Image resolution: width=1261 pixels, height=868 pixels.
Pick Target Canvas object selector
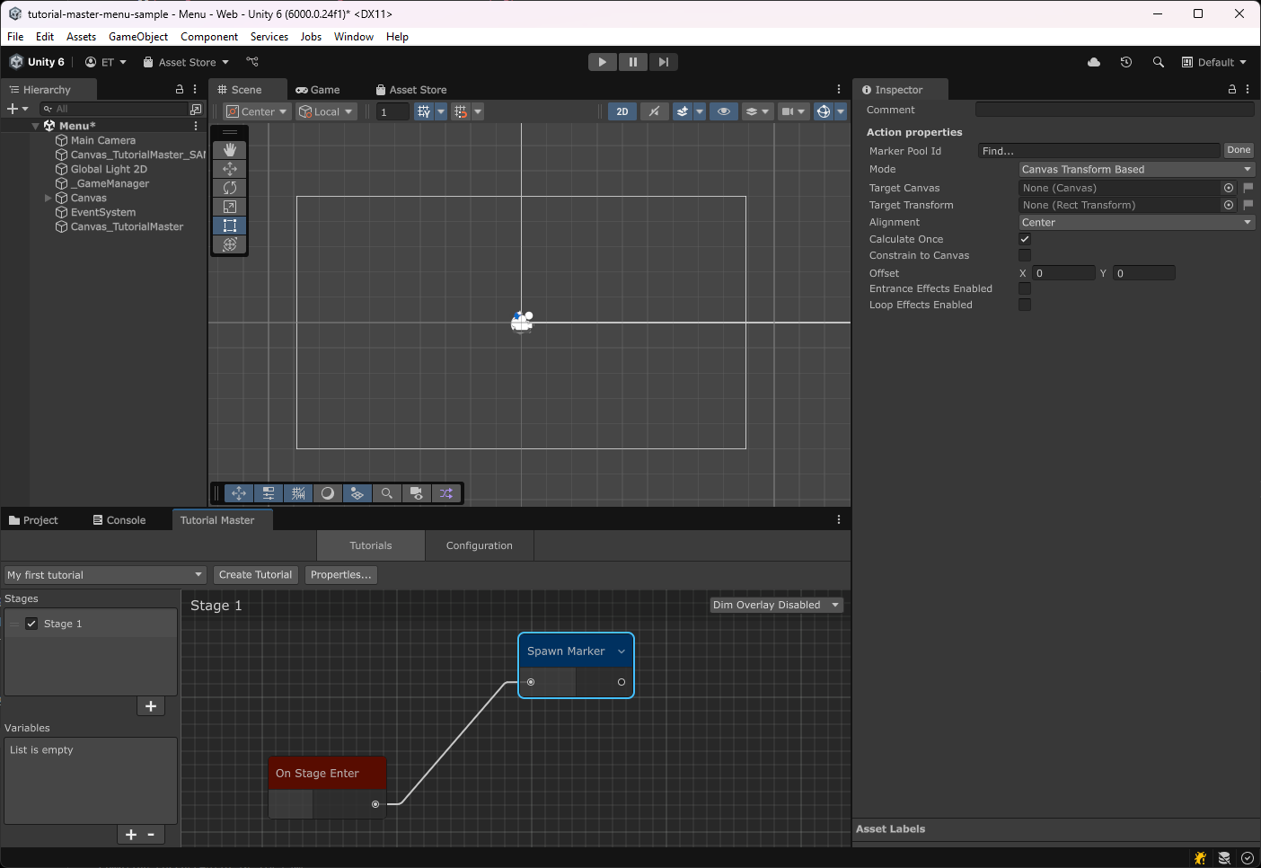click(1229, 188)
